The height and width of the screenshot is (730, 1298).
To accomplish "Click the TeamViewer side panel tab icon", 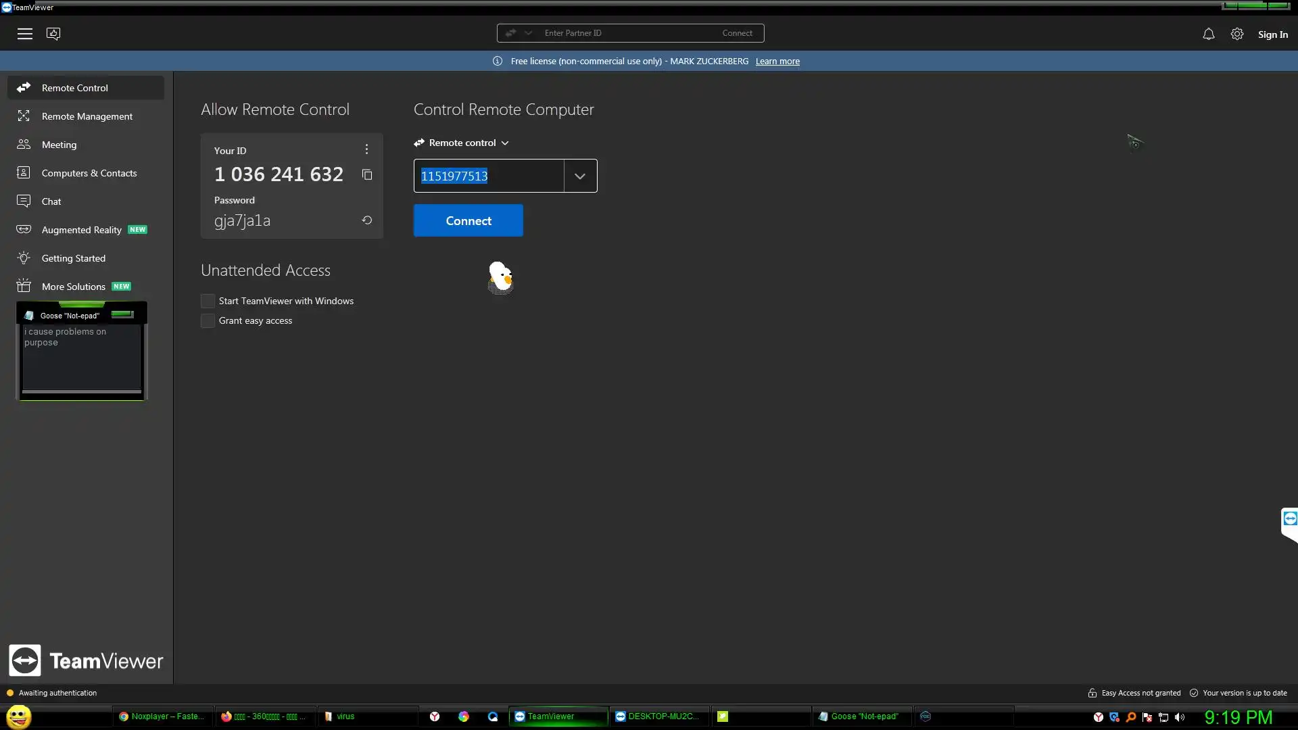I will tap(1290, 519).
